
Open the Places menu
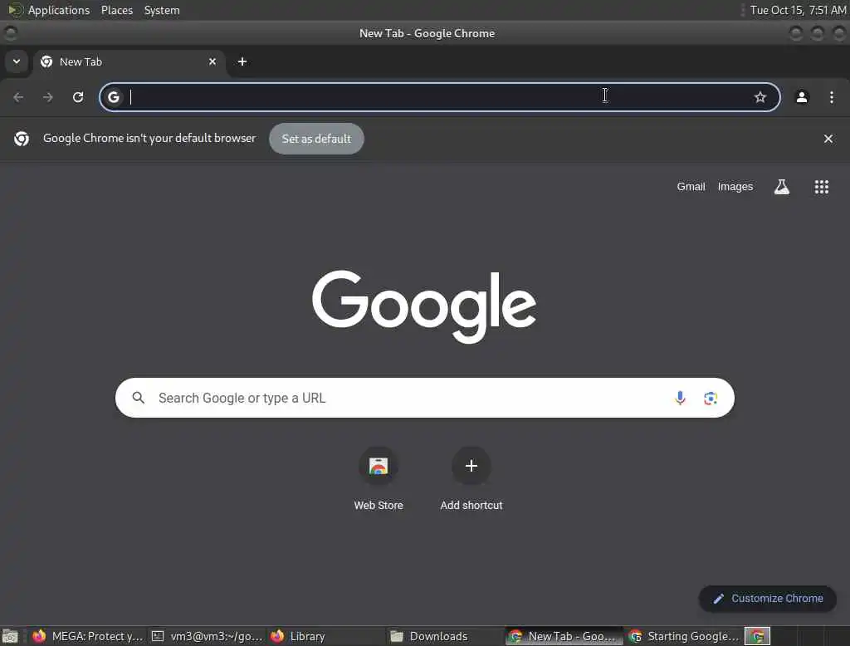pos(117,10)
